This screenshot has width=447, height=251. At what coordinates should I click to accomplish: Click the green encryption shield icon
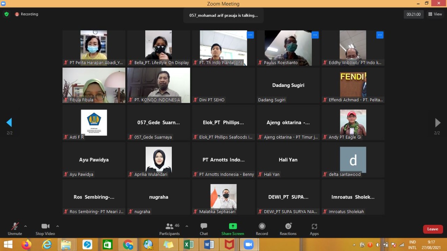pyautogui.click(x=6, y=14)
